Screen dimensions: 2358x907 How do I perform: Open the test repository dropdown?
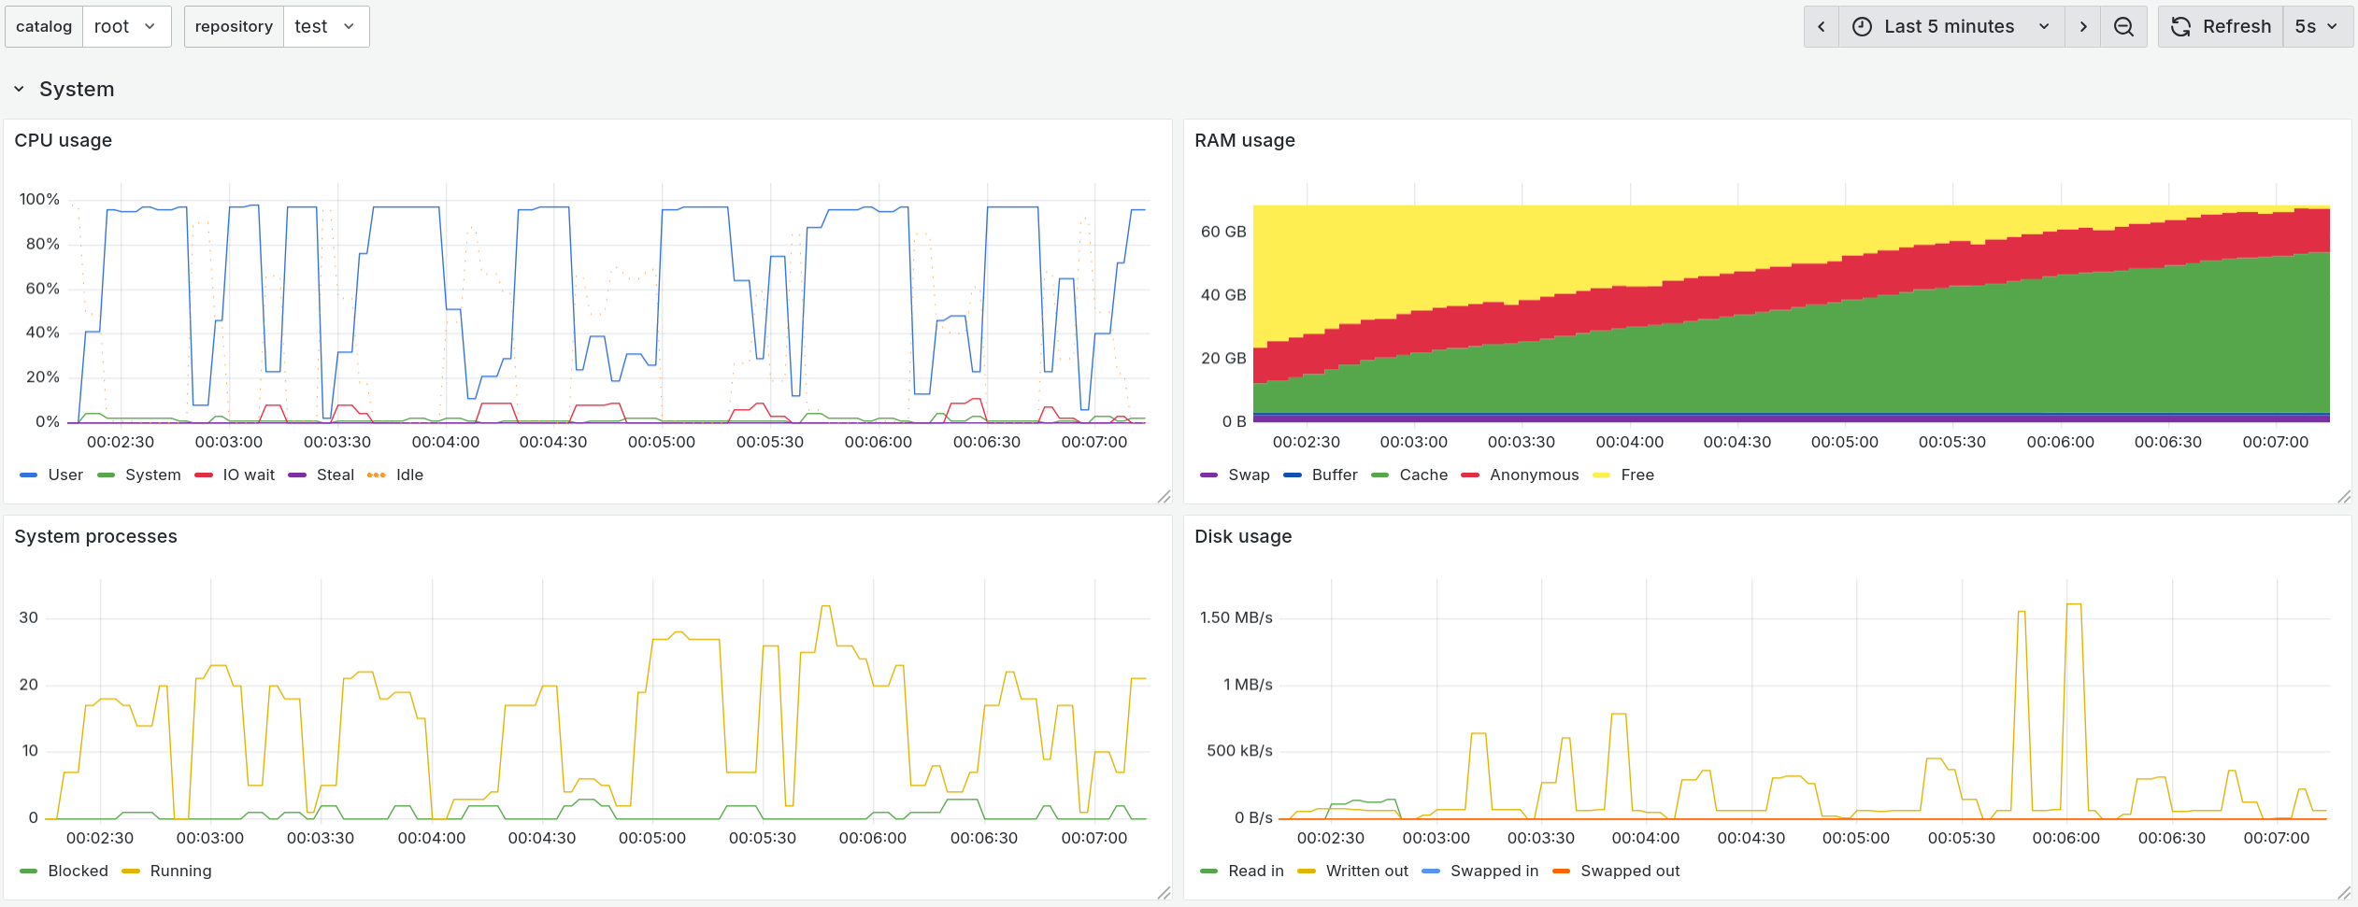tap(325, 26)
